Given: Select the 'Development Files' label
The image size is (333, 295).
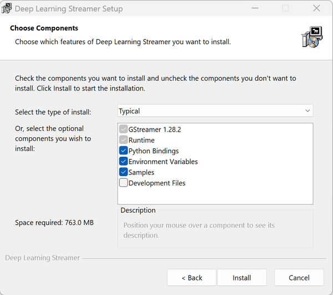Looking at the screenshot, I should point(157,183).
